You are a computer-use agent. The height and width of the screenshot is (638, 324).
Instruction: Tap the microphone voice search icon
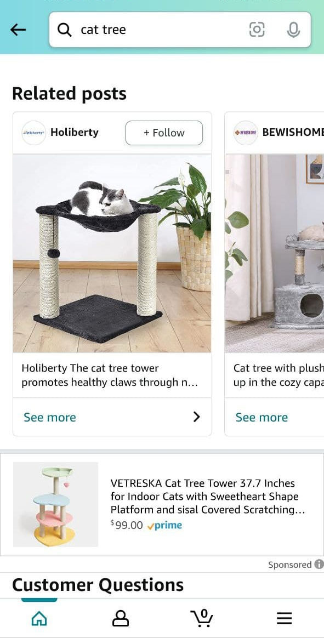[x=293, y=30]
